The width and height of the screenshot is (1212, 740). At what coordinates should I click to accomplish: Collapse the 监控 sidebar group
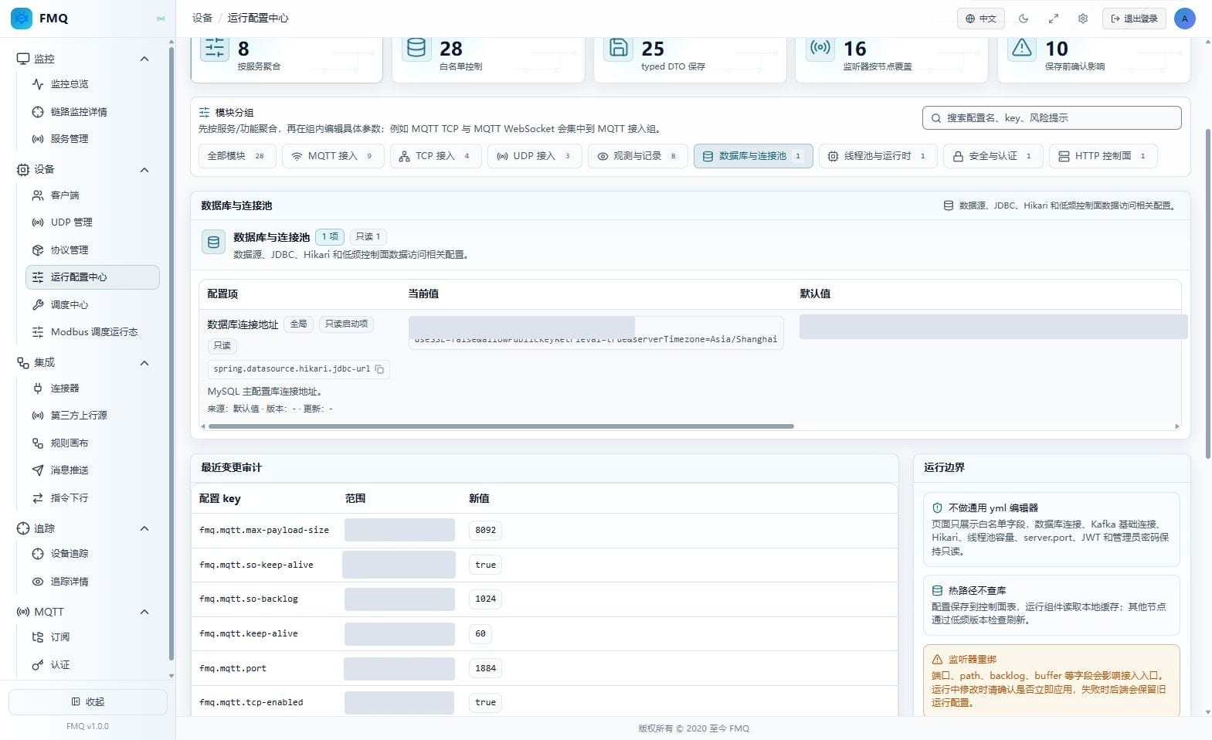(144, 59)
